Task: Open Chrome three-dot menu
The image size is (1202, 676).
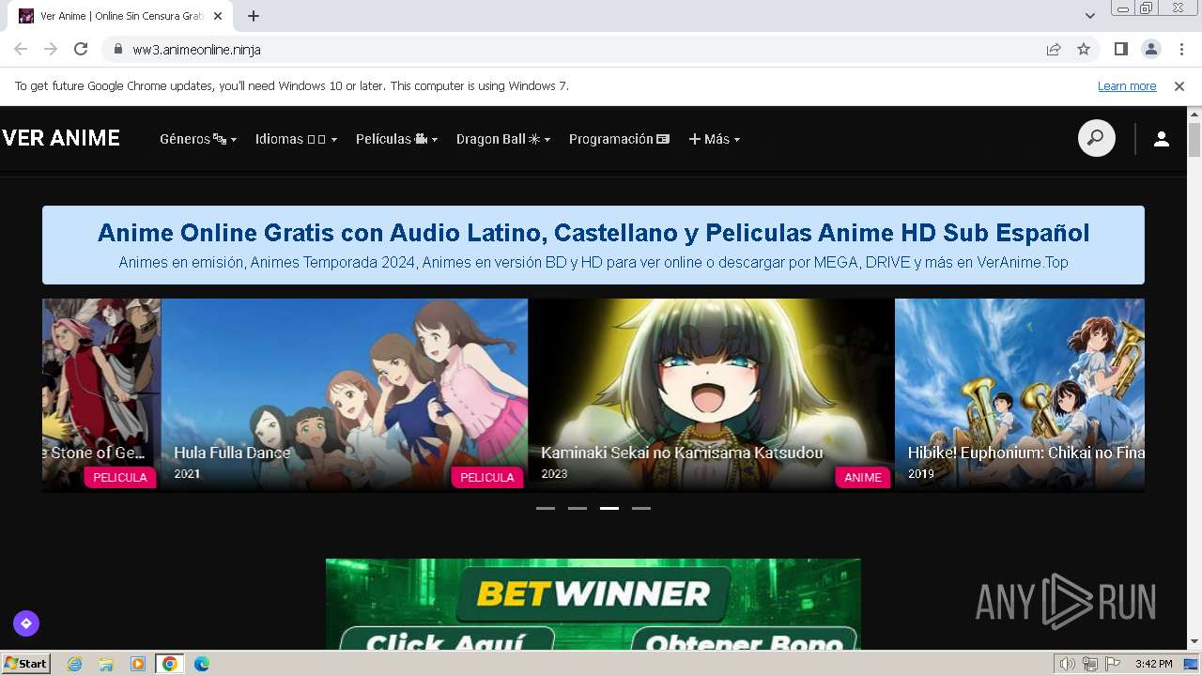Action: [1181, 49]
